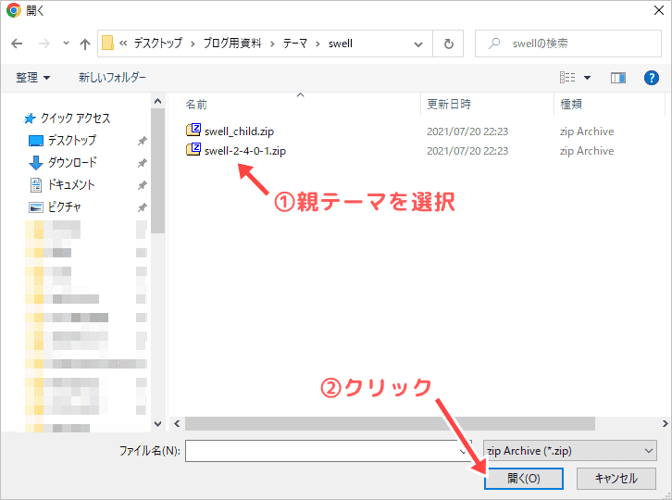
Task: Expand the view options dropdown arrow
Action: [587, 78]
